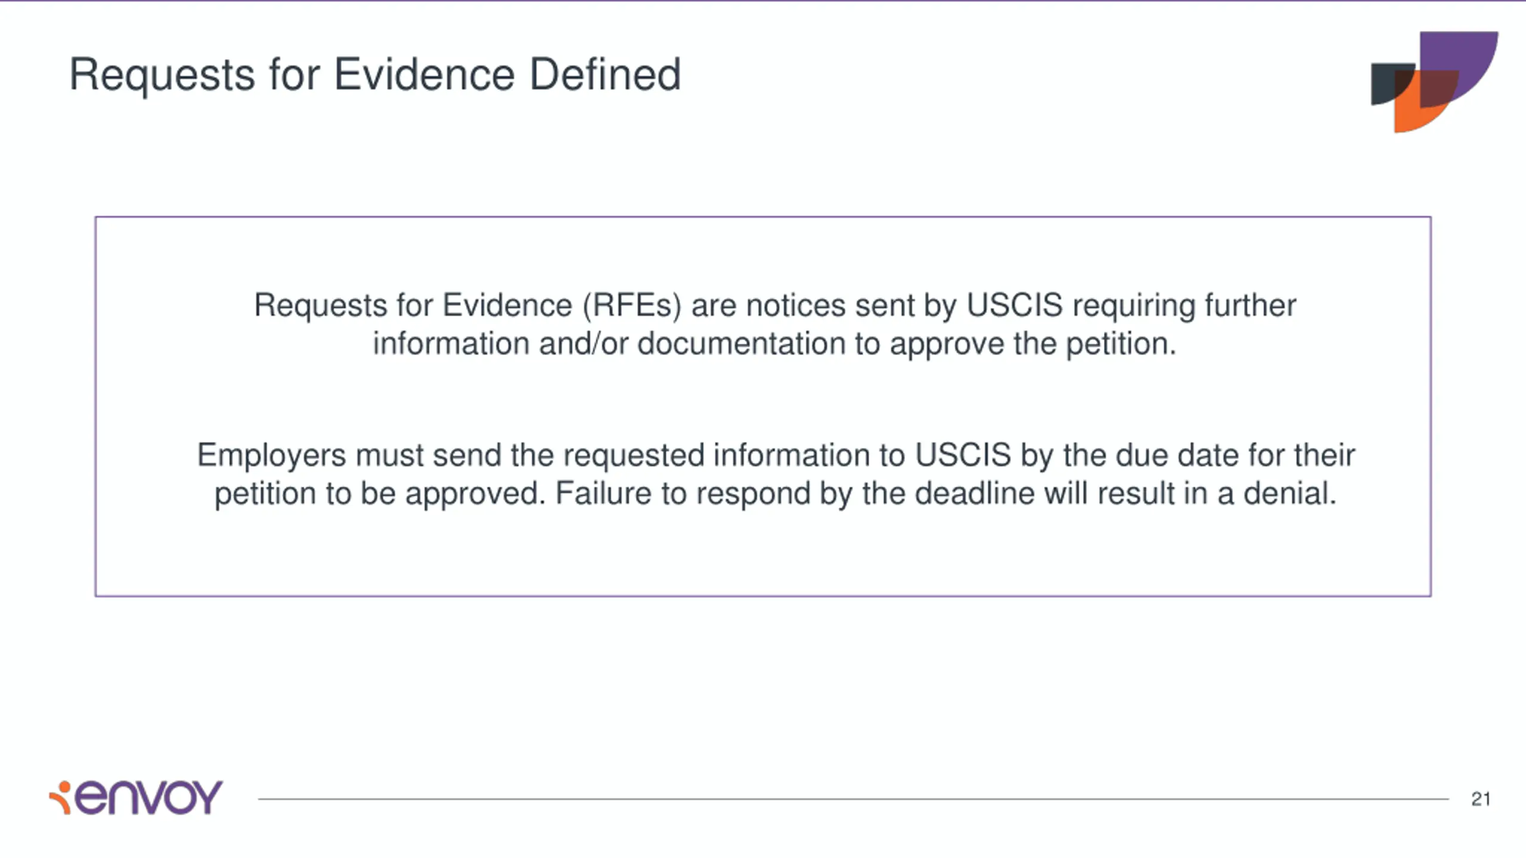Select the paragraph starting "Requests for Evidence (RFEs)"
The width and height of the screenshot is (1526, 858).
(775, 324)
